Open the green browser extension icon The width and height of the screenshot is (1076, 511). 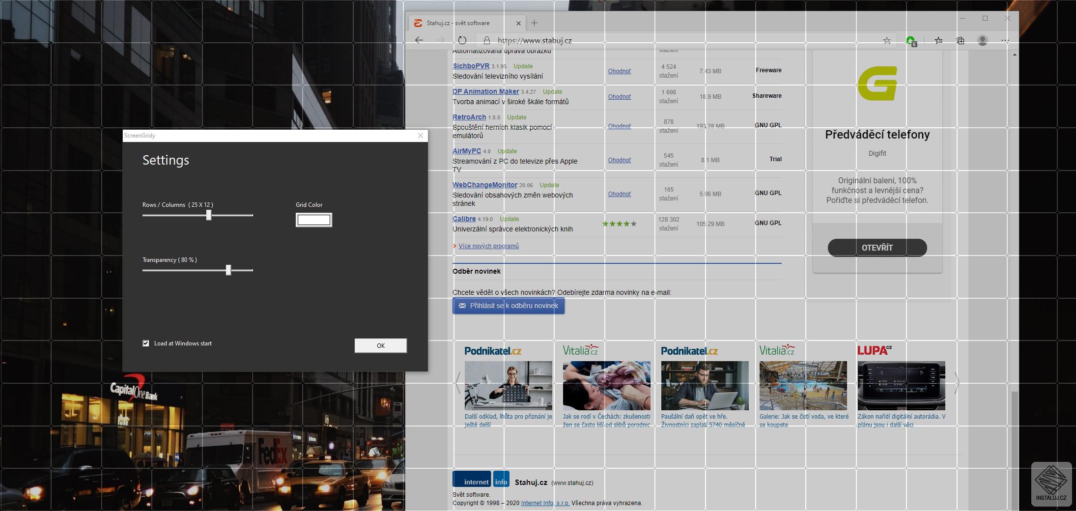coord(911,41)
